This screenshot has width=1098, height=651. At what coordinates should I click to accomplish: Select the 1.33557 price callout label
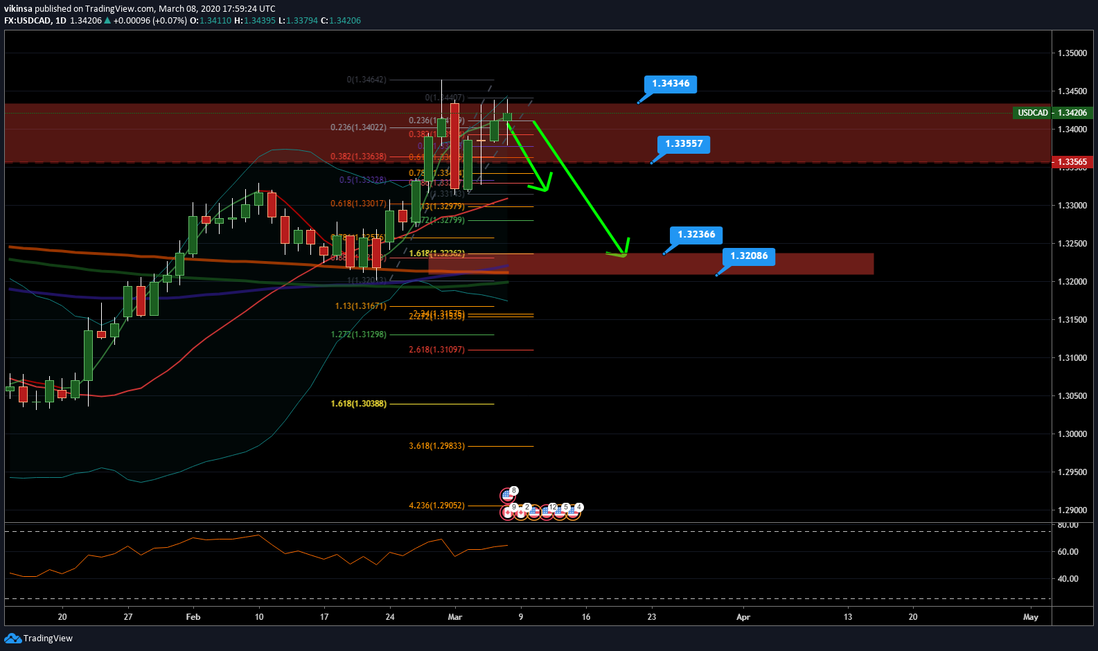pos(684,144)
